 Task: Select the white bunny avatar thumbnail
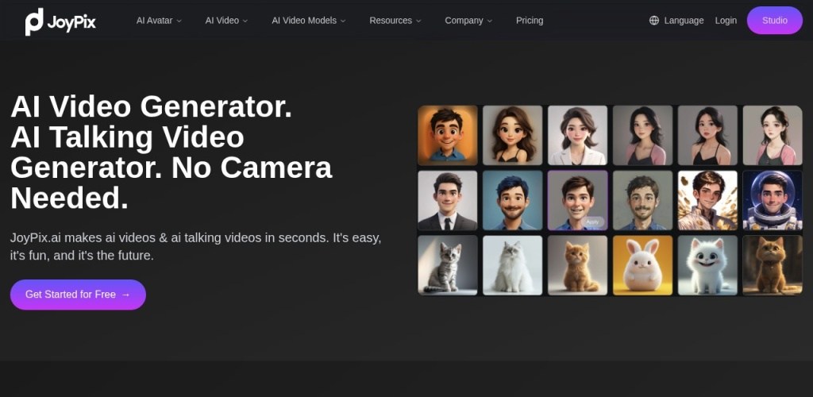tap(642, 265)
